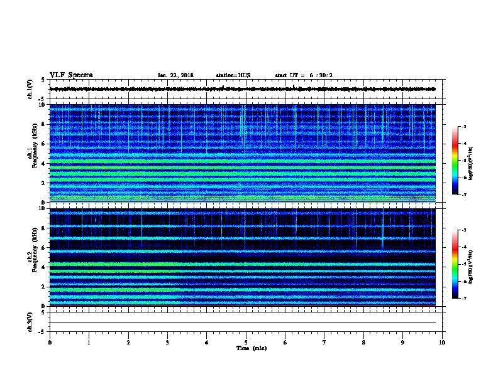This screenshot has height=384, width=498.
Task: Click the ch.1 color bar log(PSD) unit label
Action: pyautogui.click(x=470, y=163)
